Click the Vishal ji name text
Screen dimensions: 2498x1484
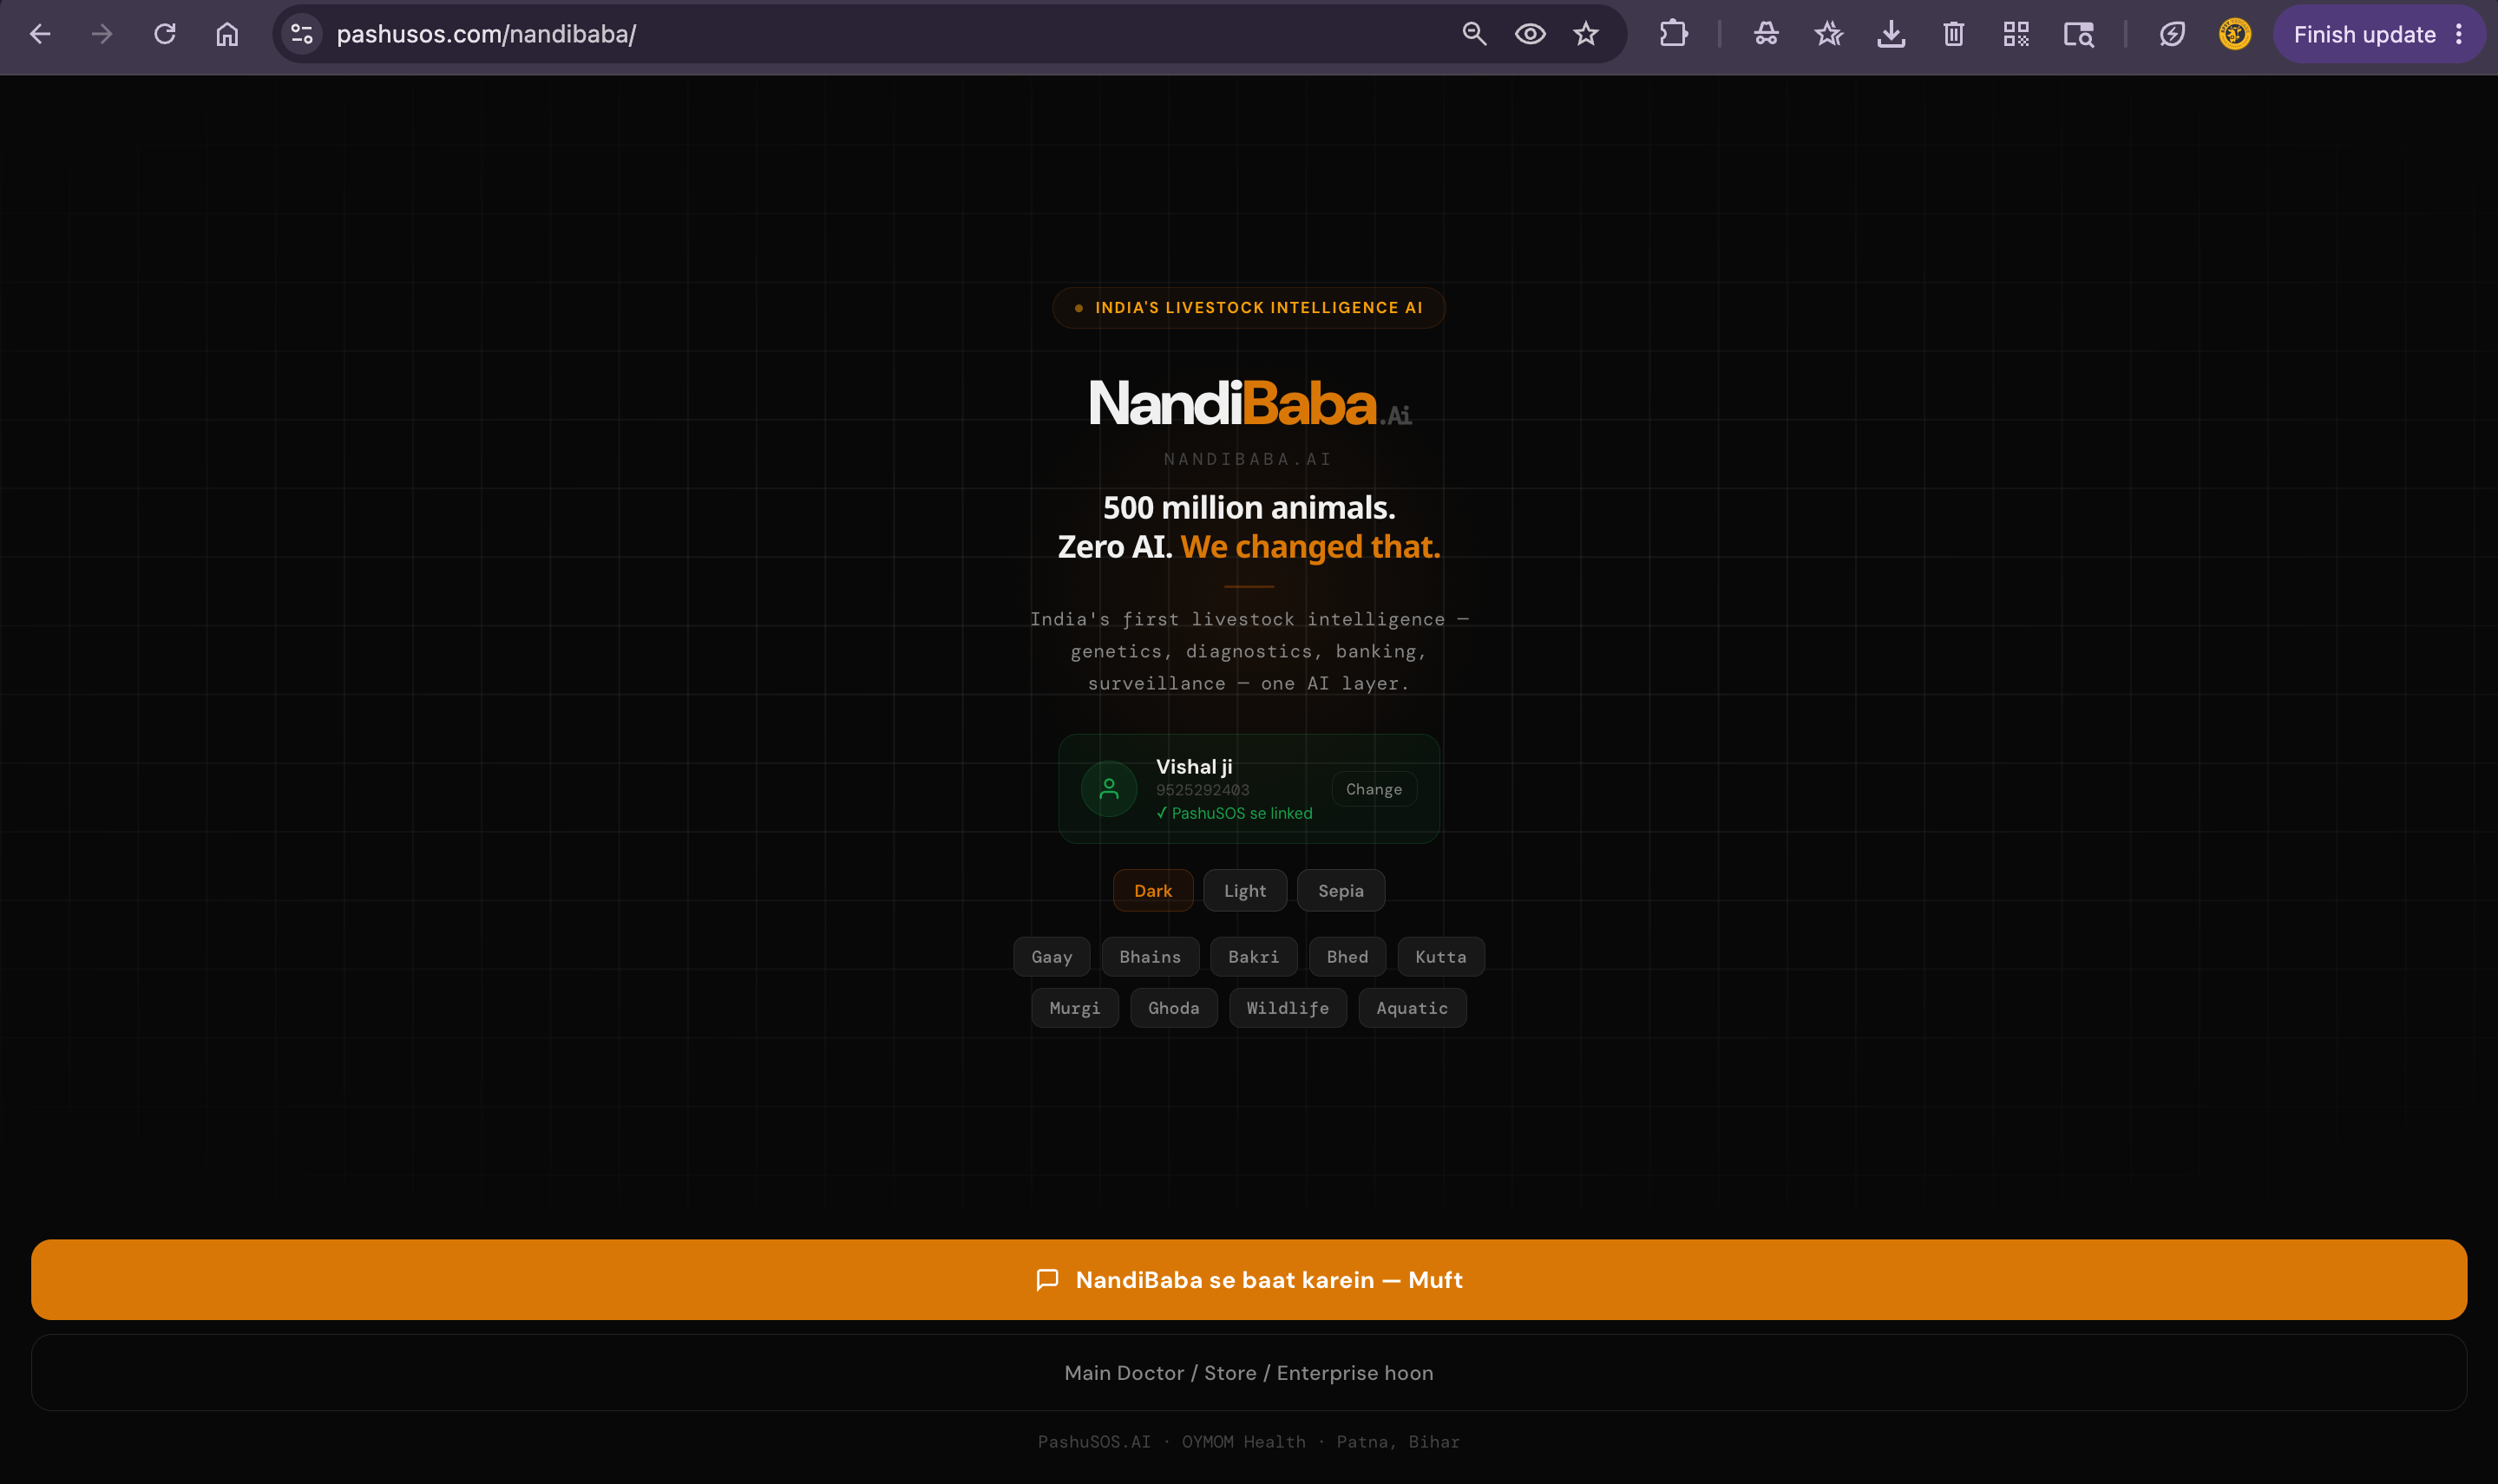(x=1194, y=767)
